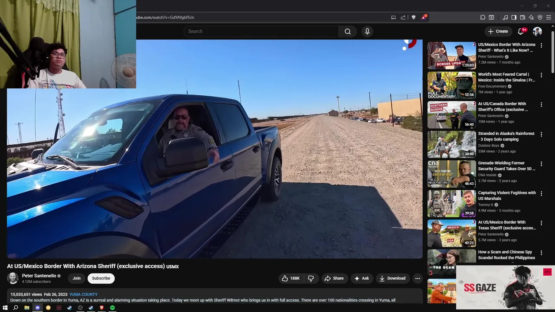Viewport: 555px width, 312px height.
Task: Open the YouTube account avatar menu
Action: 537,31
